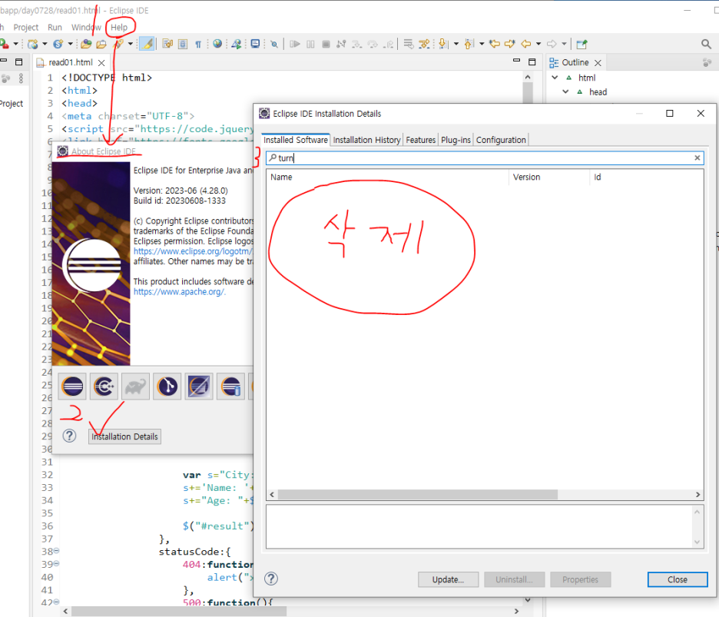Open Back history dropdown arrow
The width and height of the screenshot is (719, 617).
click(x=538, y=44)
